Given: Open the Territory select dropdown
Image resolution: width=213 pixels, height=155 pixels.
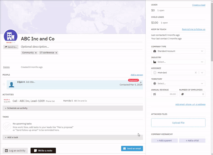Looking at the screenshot, I should pos(202,83).
